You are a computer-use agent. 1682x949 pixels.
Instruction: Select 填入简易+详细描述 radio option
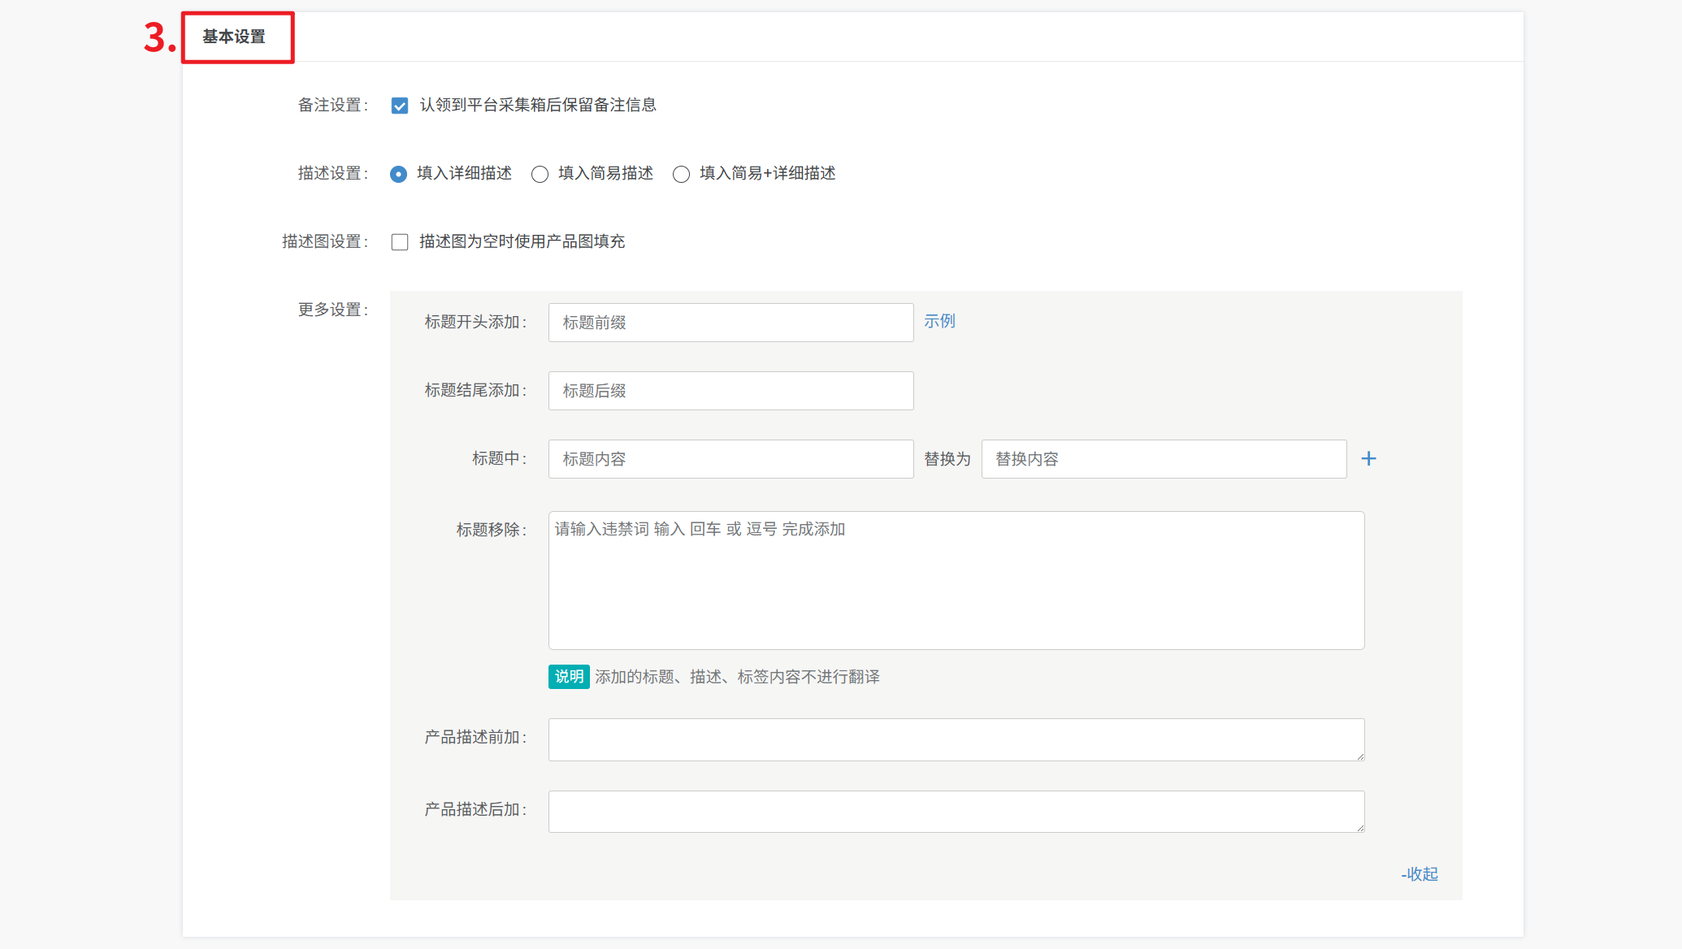click(681, 174)
